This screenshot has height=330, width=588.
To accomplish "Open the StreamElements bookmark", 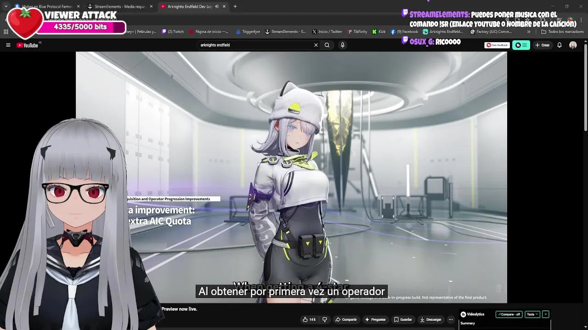I will coord(285,32).
